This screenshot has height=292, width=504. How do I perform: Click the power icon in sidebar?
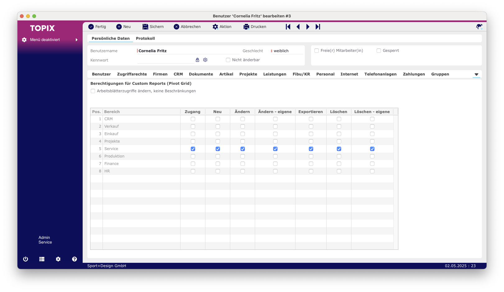click(x=25, y=259)
